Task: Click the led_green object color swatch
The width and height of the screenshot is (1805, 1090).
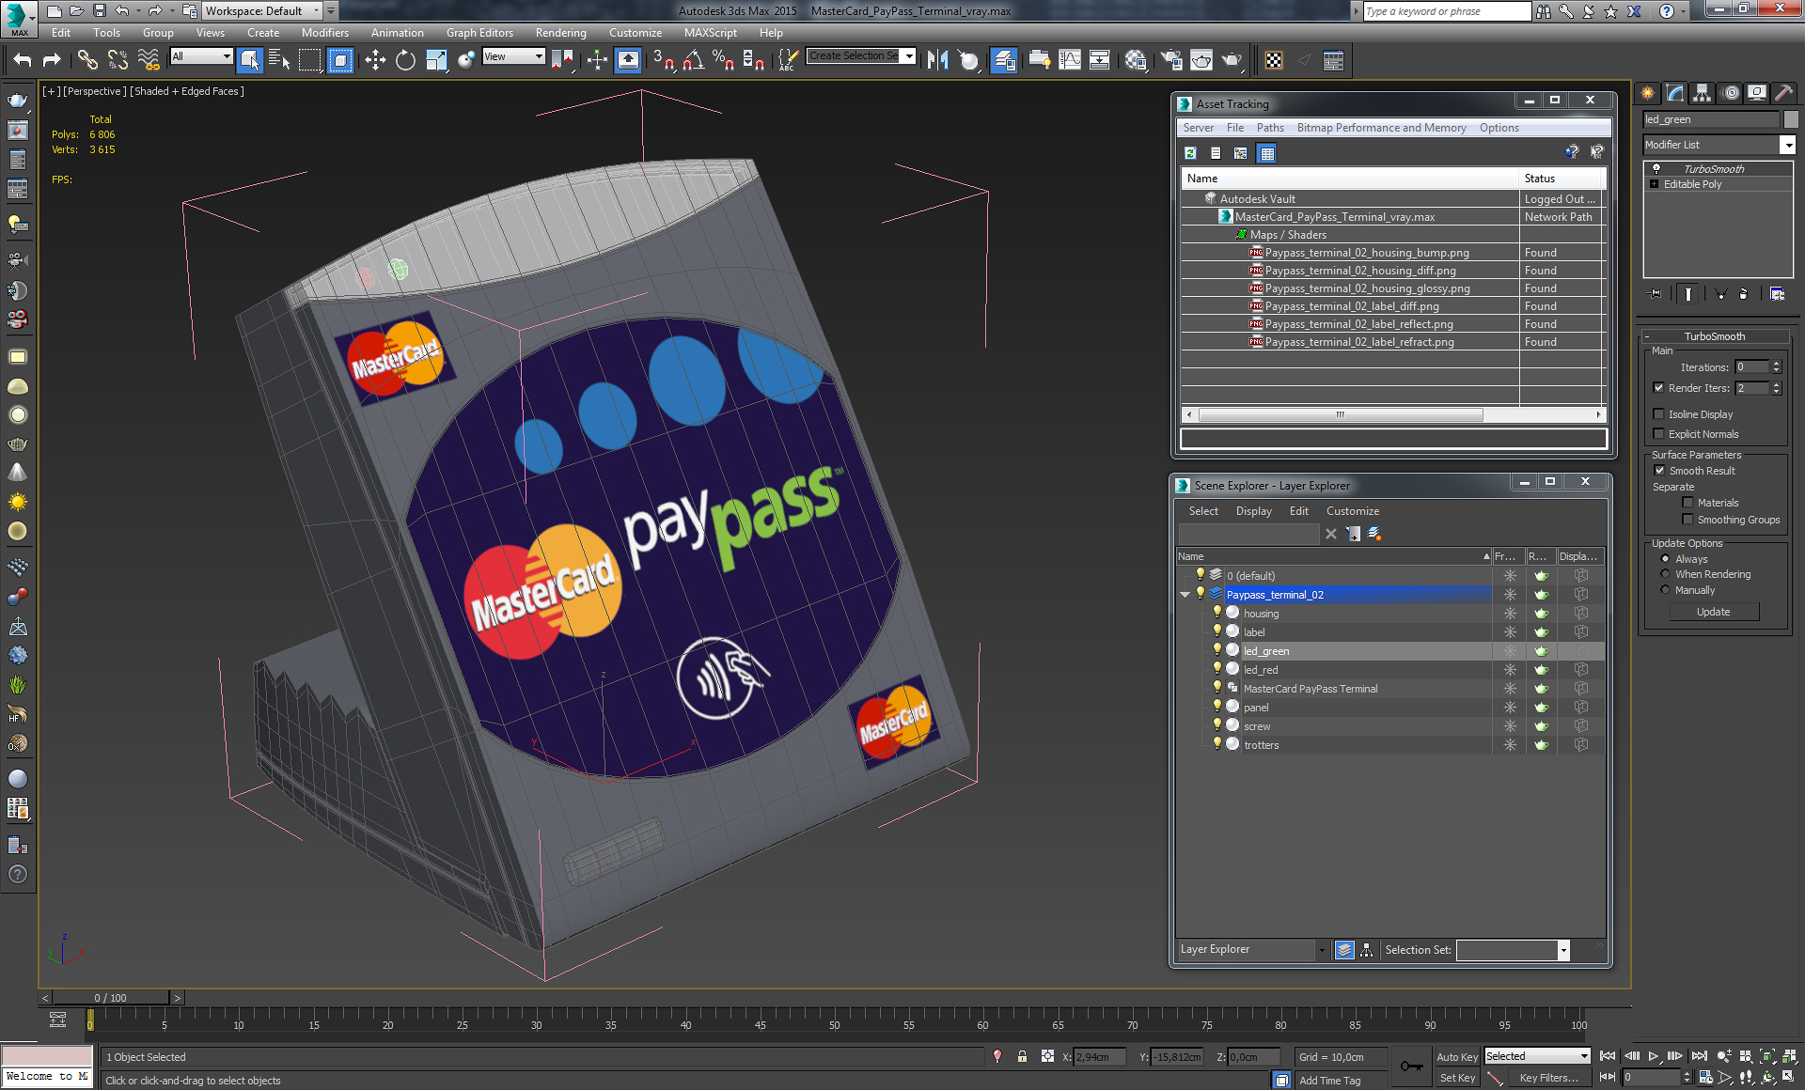Action: [x=1791, y=119]
